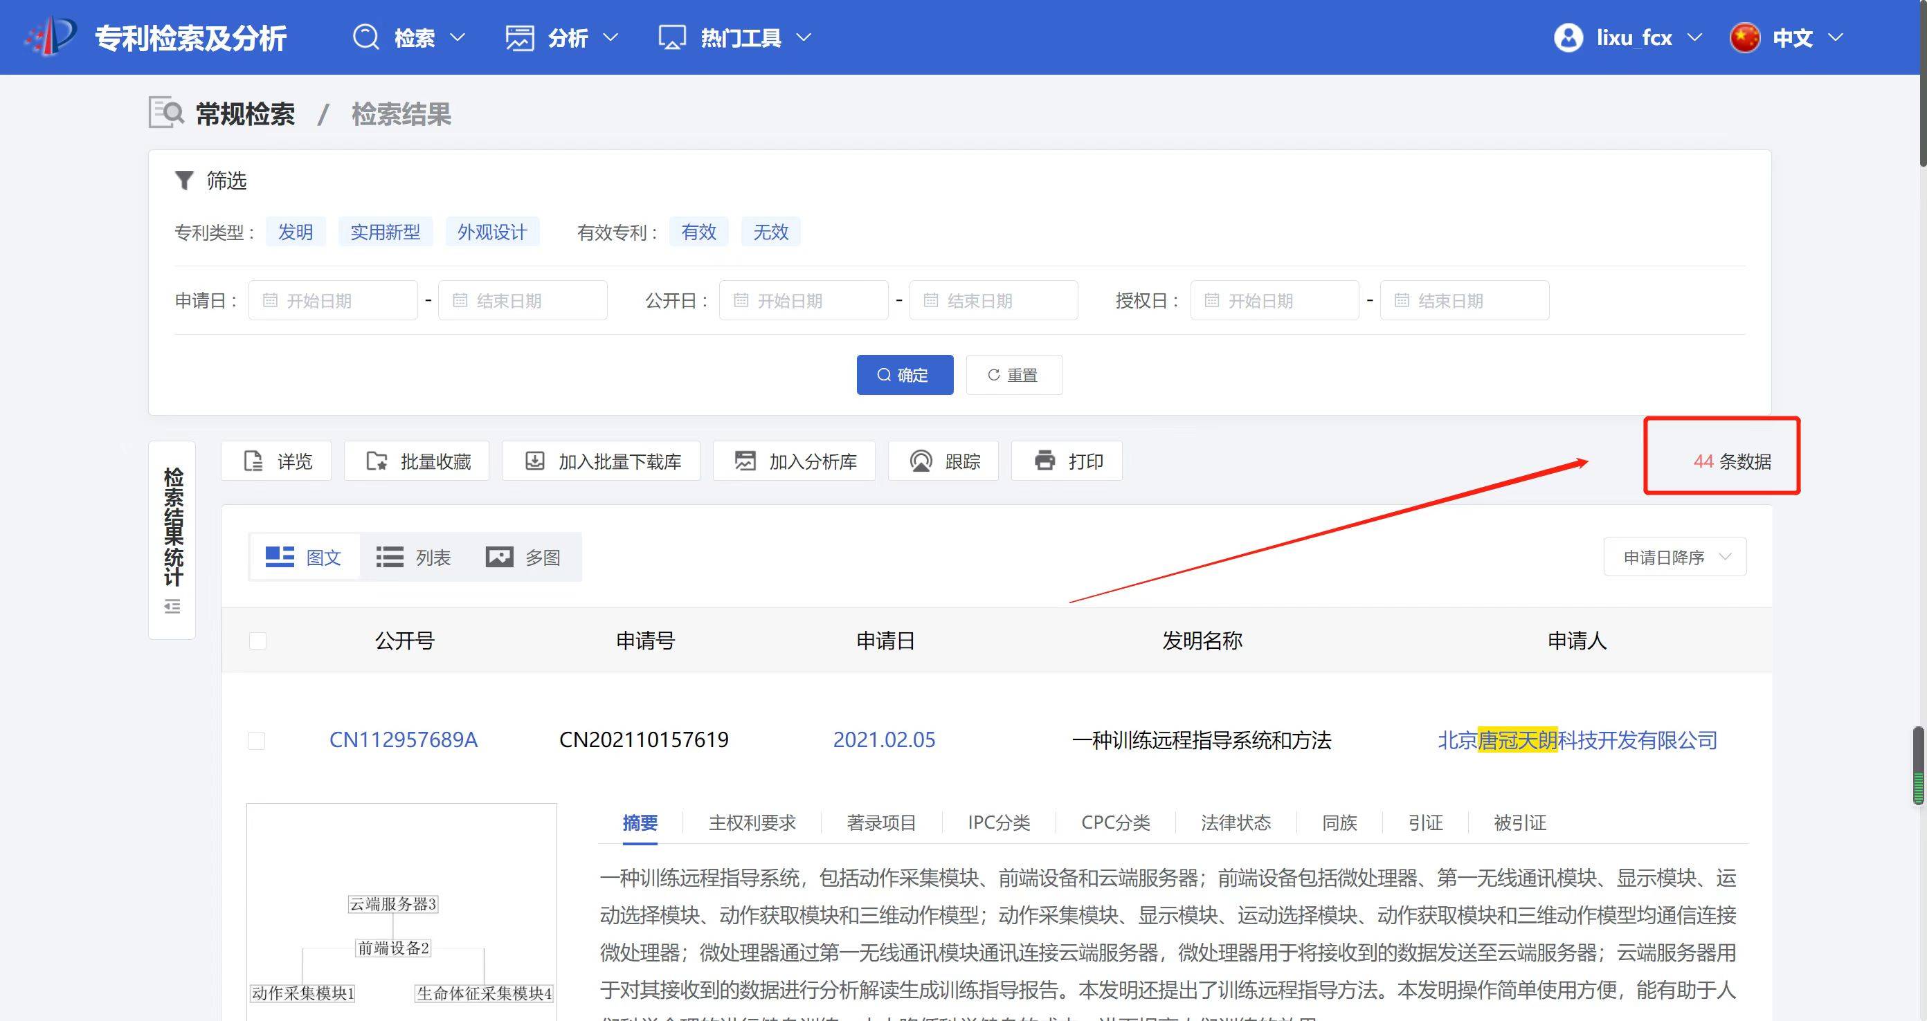Open the 申请日降序 sort dropdown
Screen dimensions: 1927x1021
pyautogui.click(x=1674, y=558)
